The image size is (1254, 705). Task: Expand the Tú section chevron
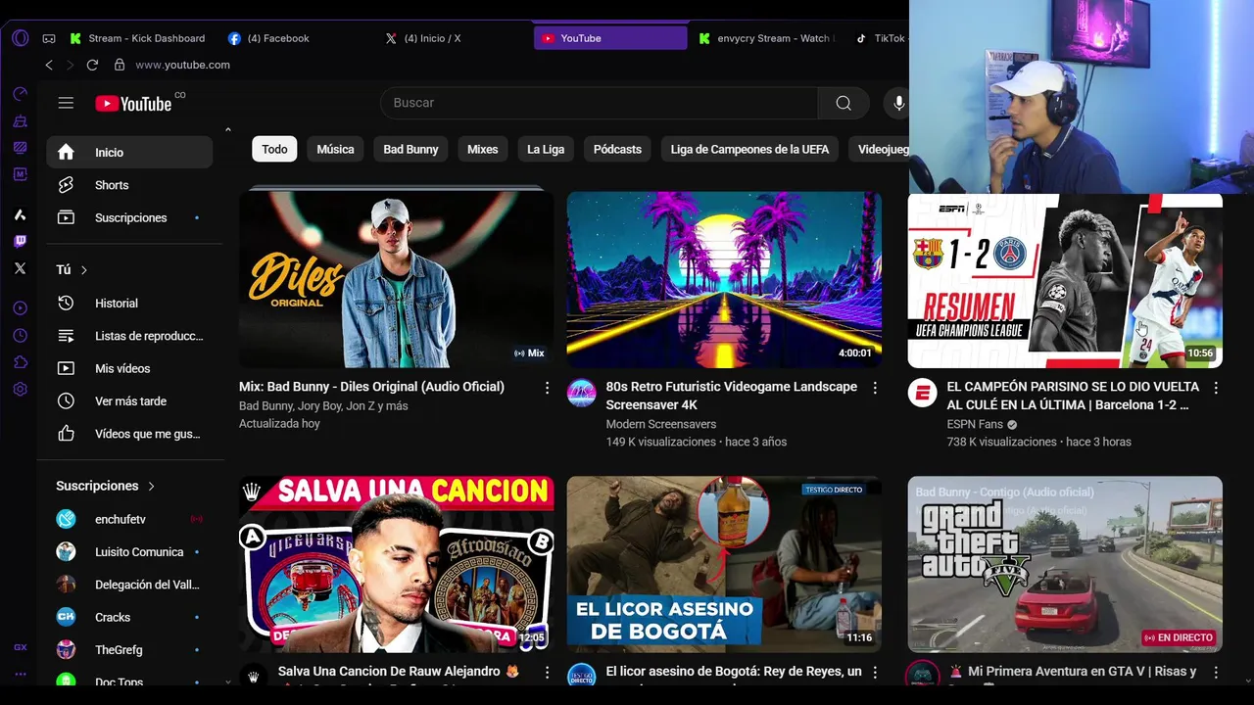(x=84, y=270)
